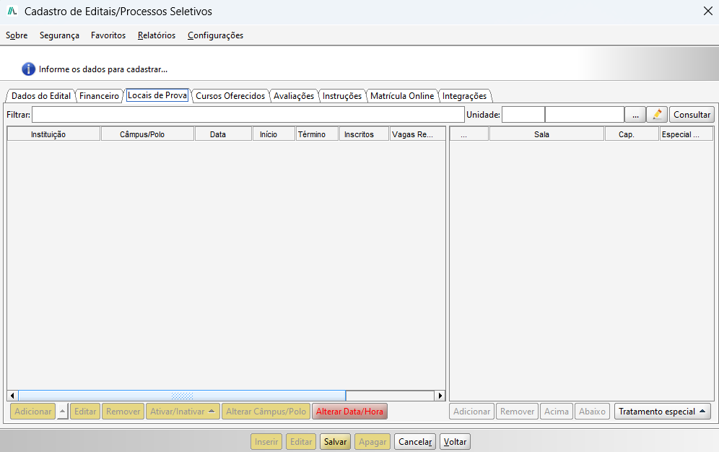Click the red Alterar Data/Hora button
The height and width of the screenshot is (452, 719).
click(349, 411)
